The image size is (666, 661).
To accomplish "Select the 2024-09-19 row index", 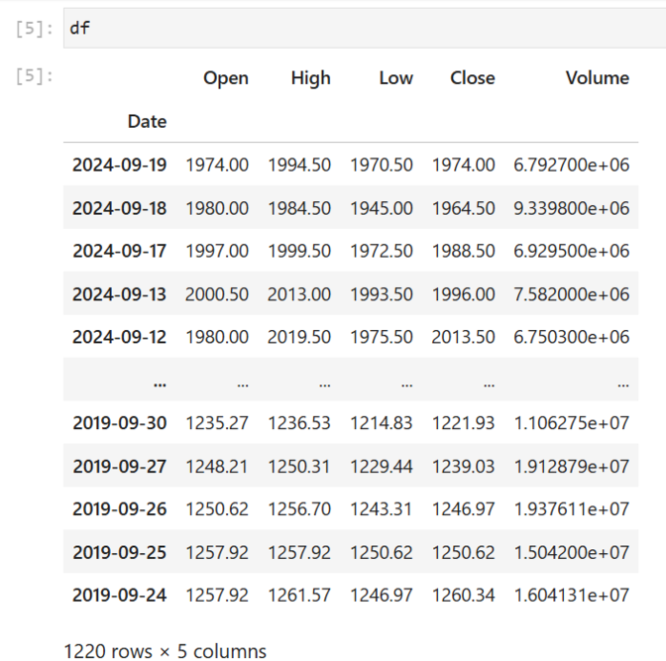I will (119, 165).
